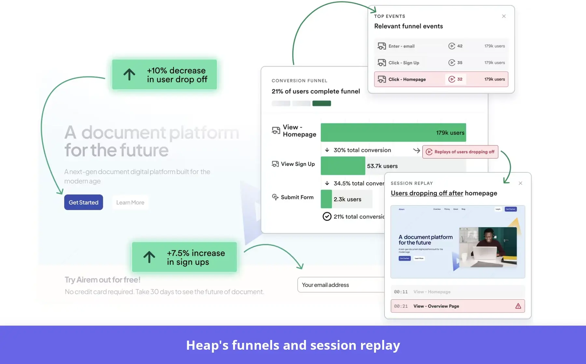The image size is (586, 364).
Task: Click the down arrow by 30% total conversion
Action: pyautogui.click(x=327, y=150)
